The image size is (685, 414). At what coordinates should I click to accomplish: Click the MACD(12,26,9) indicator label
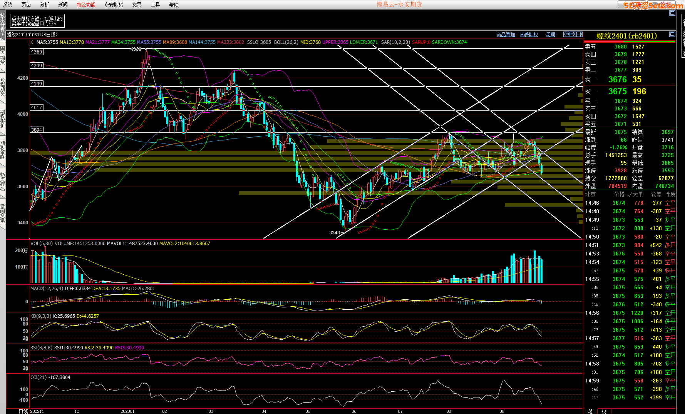coord(47,288)
